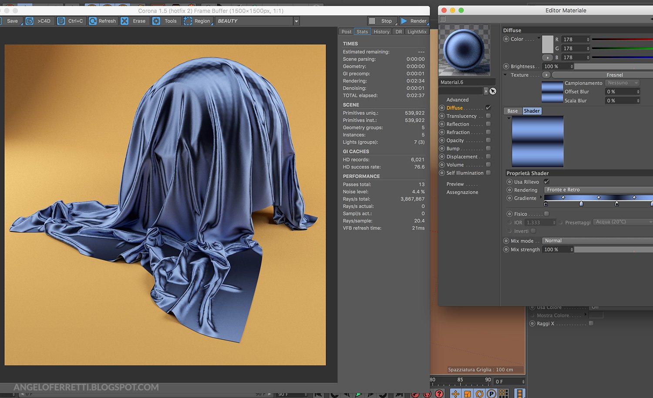653x398 pixels.
Task: Open the Tools gear icon
Action: click(x=156, y=21)
